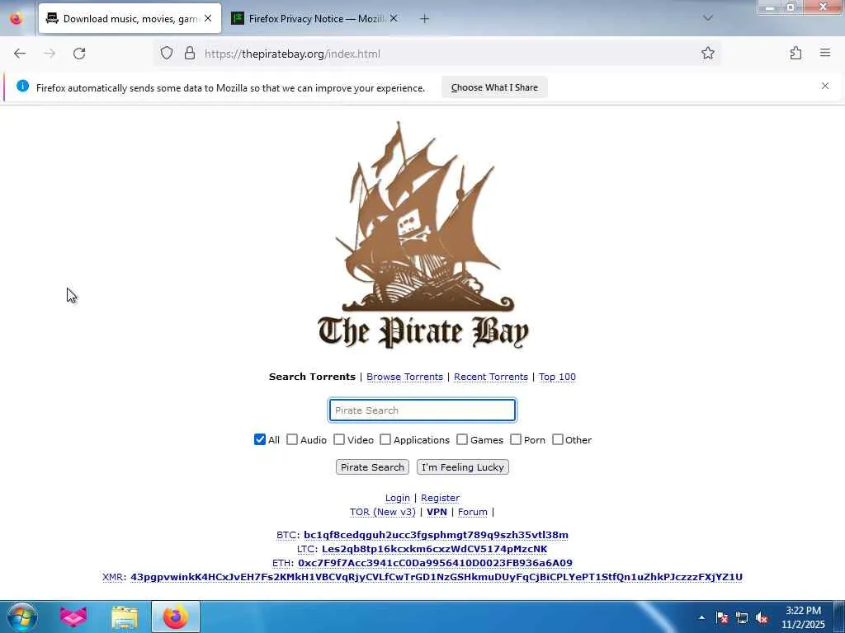Click the Pirate Bay ship logo

(x=423, y=236)
